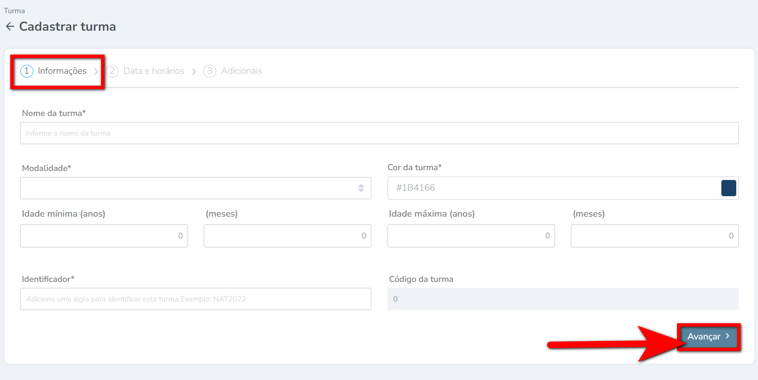Image resolution: width=758 pixels, height=380 pixels.
Task: Click chevron between Data e horários and Adicionais
Action: pos(194,71)
